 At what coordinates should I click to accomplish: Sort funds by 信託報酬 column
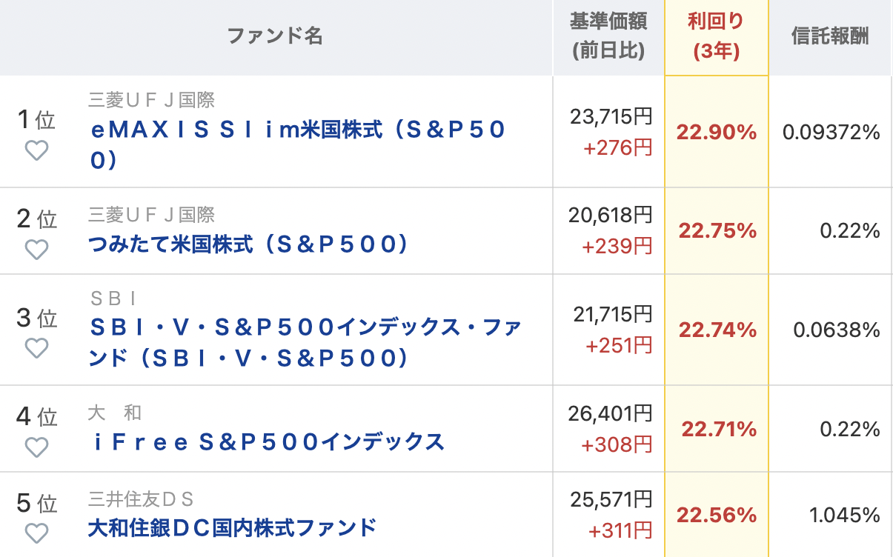(831, 37)
